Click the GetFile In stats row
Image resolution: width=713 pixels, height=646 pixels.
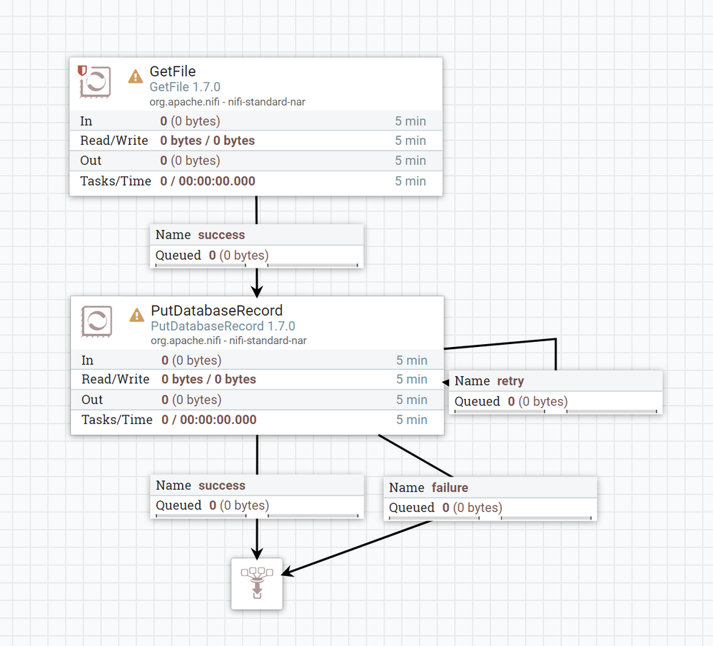[256, 121]
